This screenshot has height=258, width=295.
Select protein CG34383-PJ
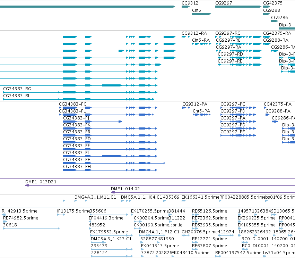[93, 122]
